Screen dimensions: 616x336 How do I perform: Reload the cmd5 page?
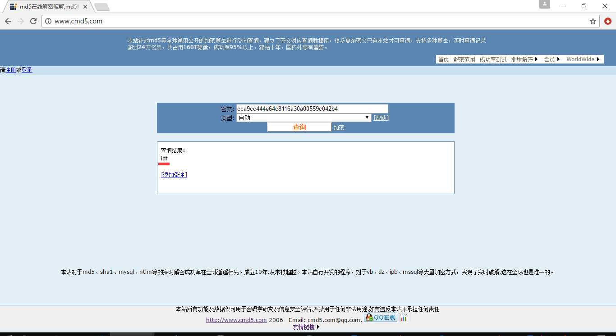click(x=33, y=21)
